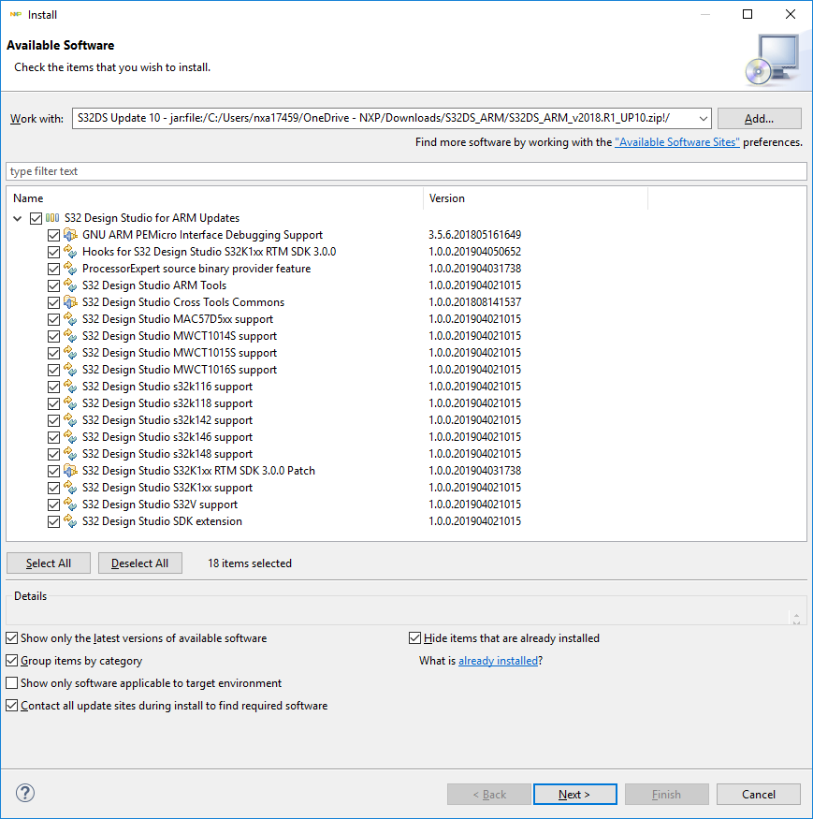This screenshot has height=819, width=813.
Task: Uncheck S32 Design Studio for ARM Updates category
Action: click(x=36, y=218)
